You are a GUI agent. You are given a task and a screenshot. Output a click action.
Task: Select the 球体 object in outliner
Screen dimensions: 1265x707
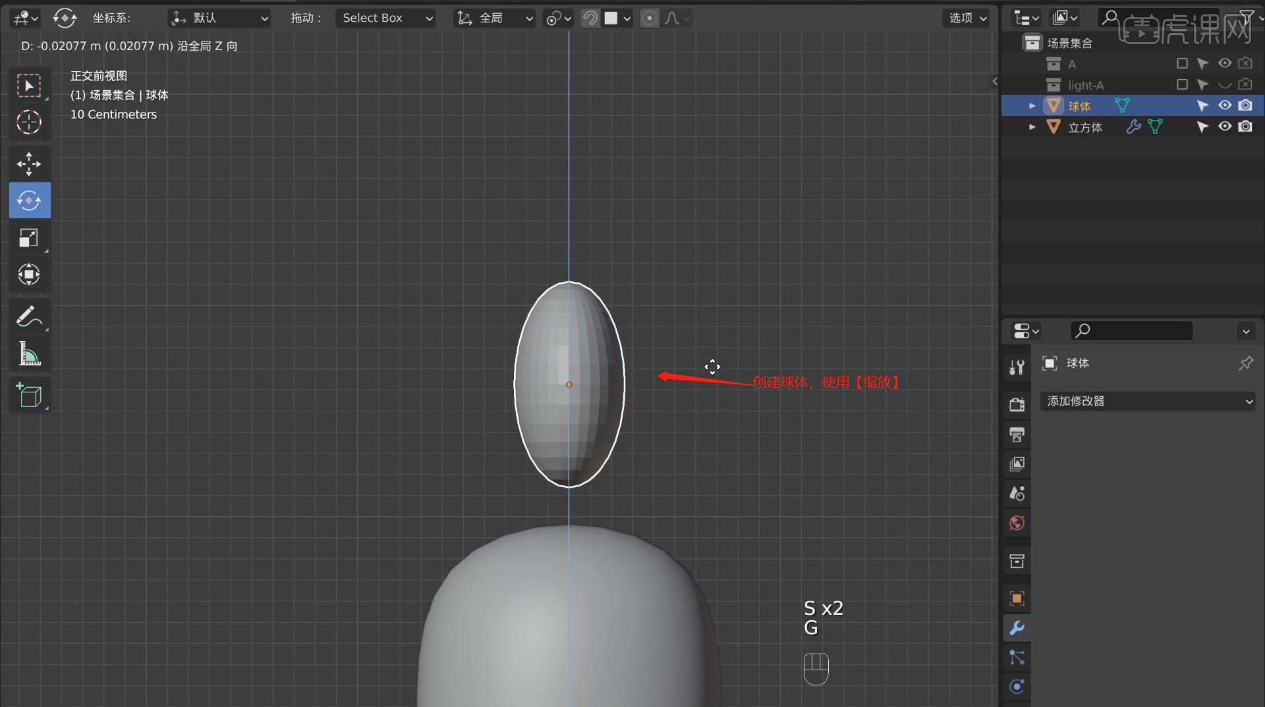tap(1079, 106)
